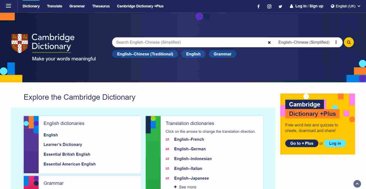Viewport: 366px width, 189px height.
Task: Open the English–German dictionary link
Action: point(190,149)
